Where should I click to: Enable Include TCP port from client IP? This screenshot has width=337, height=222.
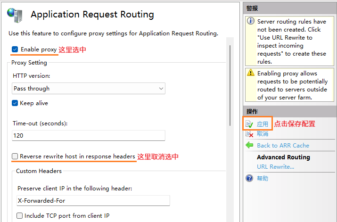(19, 215)
